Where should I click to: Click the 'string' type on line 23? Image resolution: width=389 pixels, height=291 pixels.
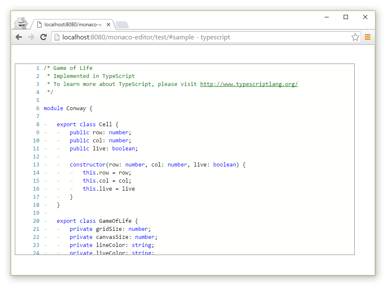pos(142,245)
